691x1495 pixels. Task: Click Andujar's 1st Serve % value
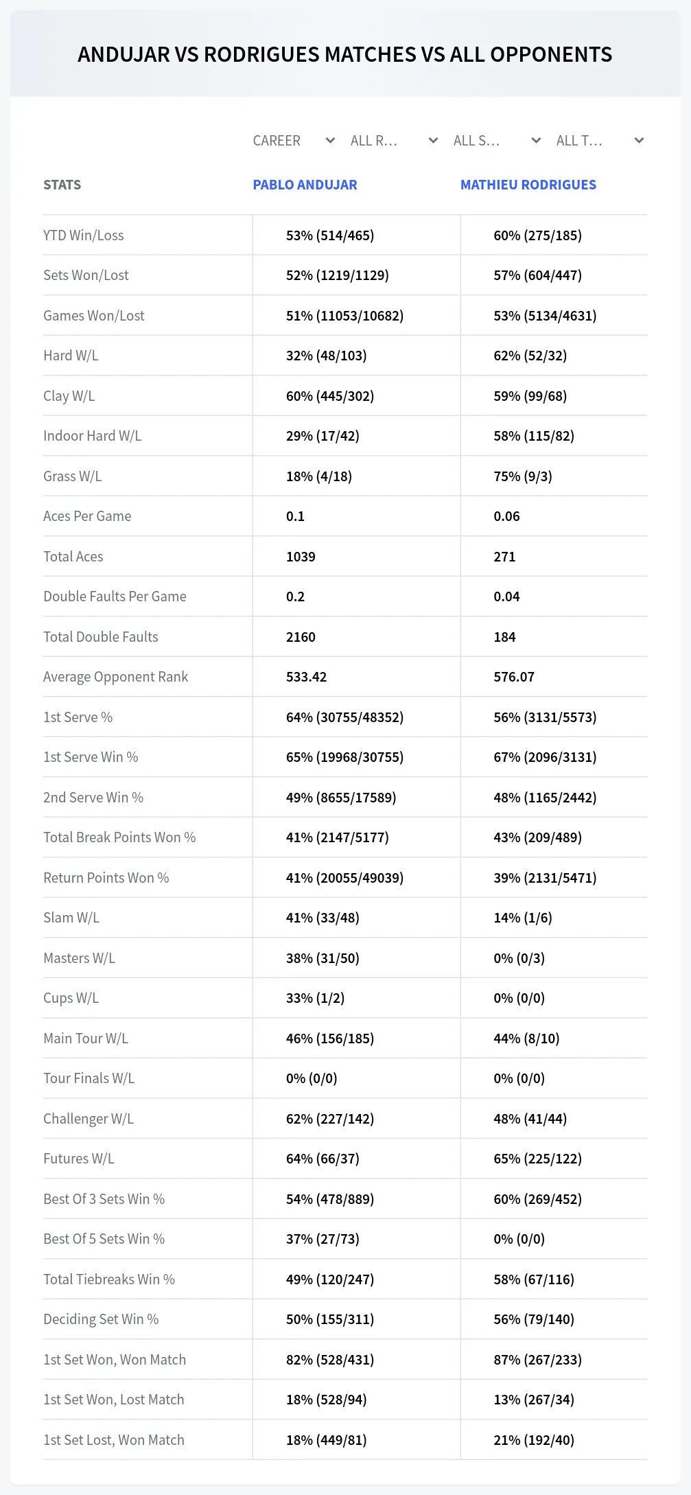(344, 717)
